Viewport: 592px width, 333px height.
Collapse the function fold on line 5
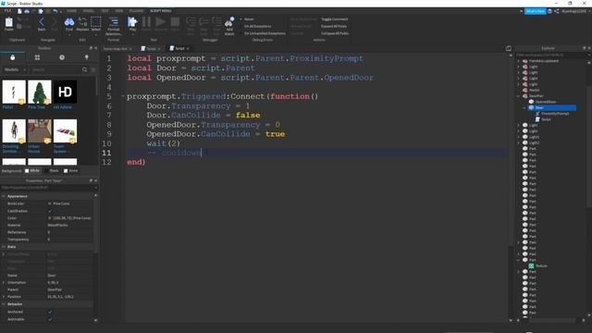122,96
